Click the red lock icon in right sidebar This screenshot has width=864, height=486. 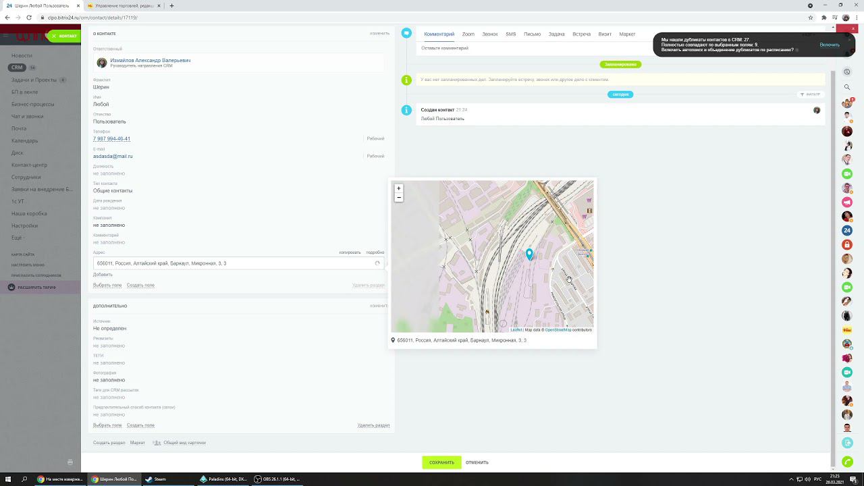(x=847, y=244)
